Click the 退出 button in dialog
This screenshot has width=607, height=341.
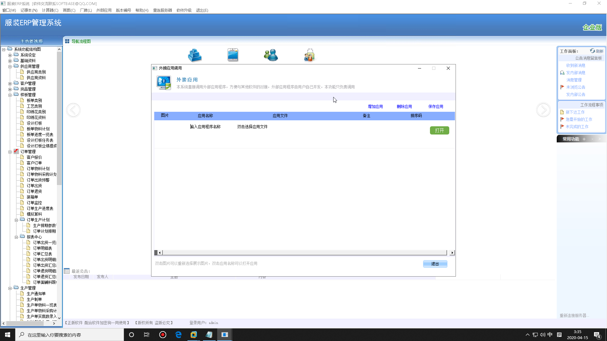tap(435, 264)
